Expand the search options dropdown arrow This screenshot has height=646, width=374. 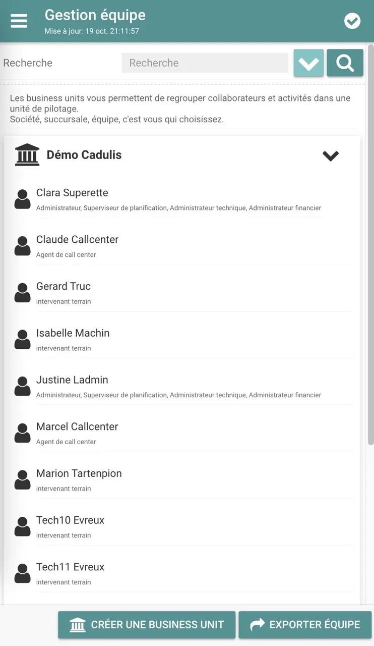308,63
